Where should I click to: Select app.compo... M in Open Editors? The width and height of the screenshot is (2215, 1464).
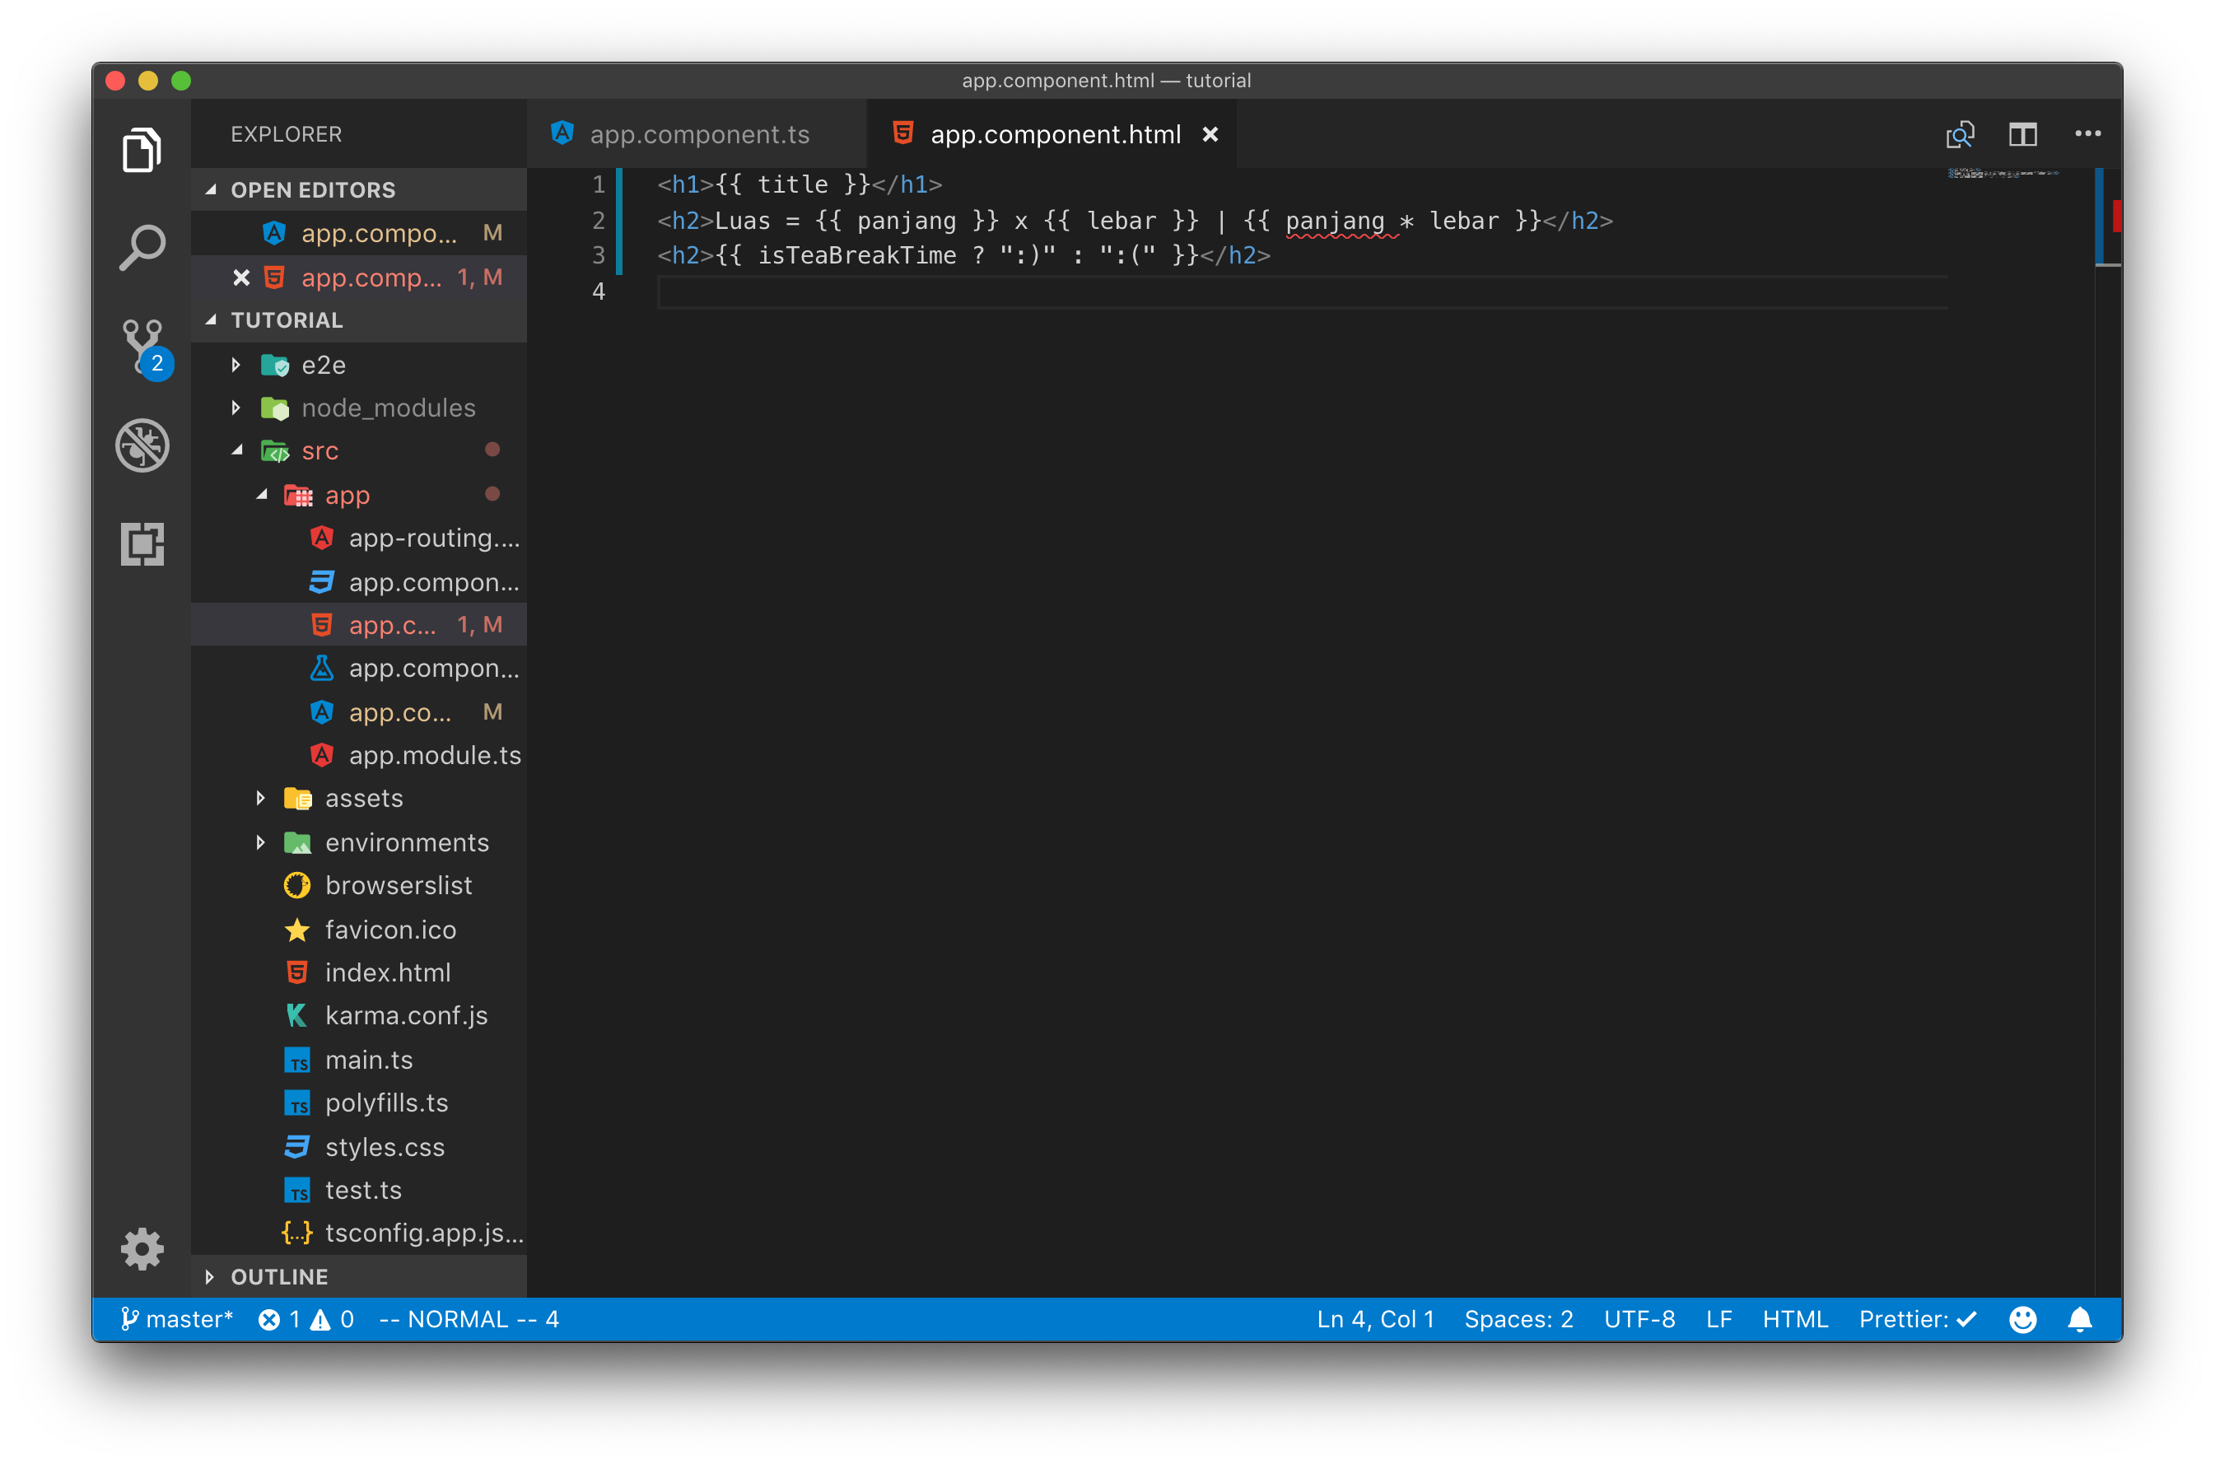(359, 233)
